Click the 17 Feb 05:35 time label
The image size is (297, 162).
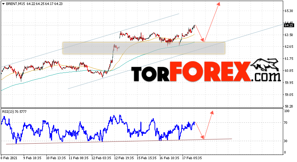[x=192, y=158]
